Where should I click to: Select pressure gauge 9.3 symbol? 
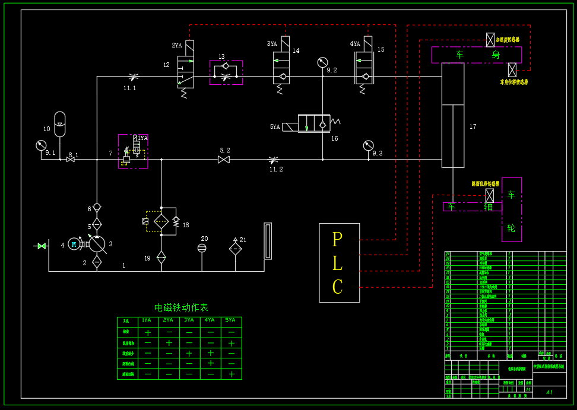(x=369, y=145)
